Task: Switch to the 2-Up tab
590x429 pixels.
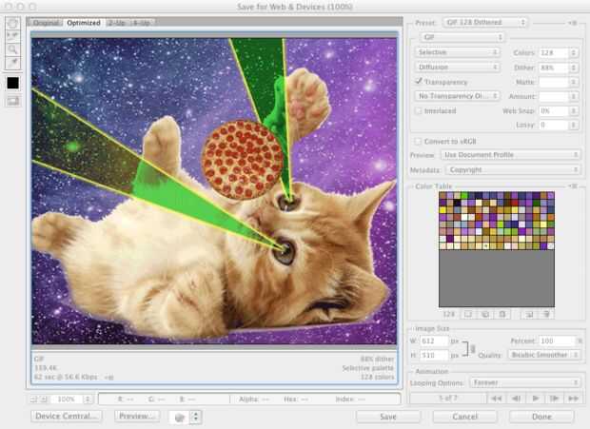Action: [116, 23]
